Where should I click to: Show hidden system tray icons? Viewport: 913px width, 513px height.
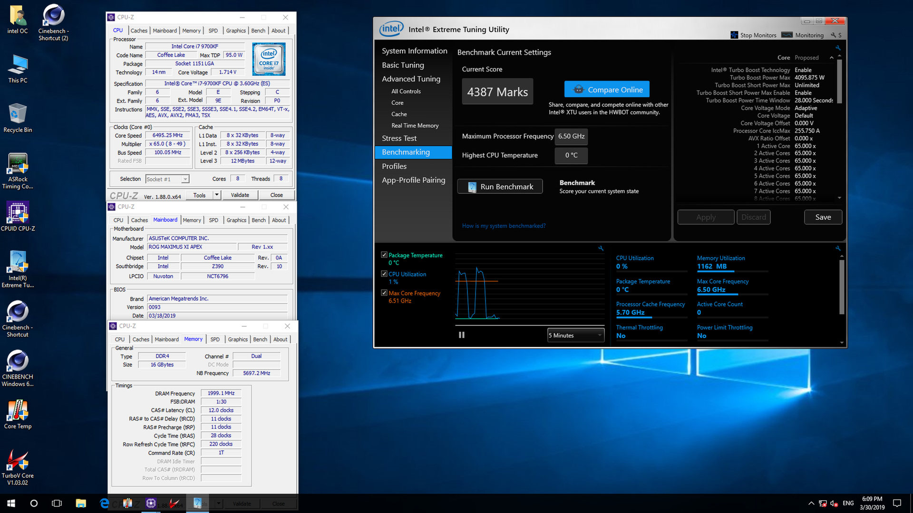(811, 503)
